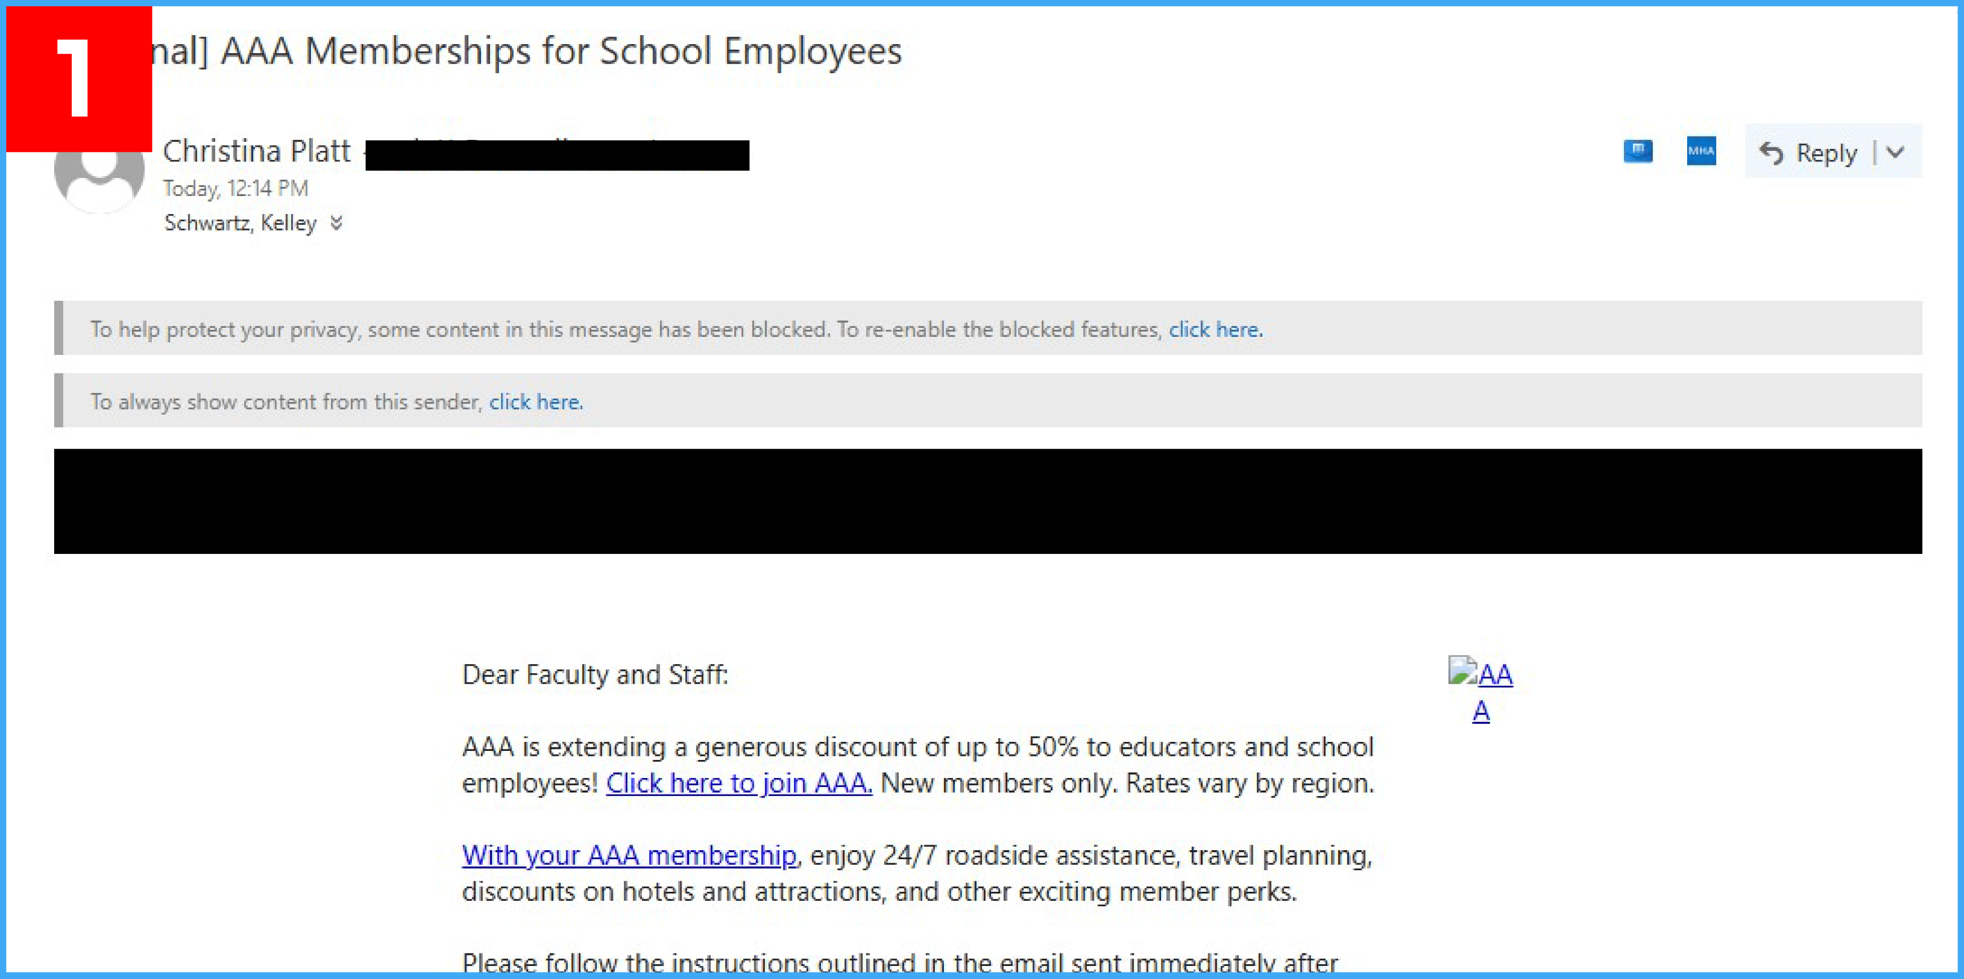
Task: Open the "Click here to join AAA" link
Action: 738,783
